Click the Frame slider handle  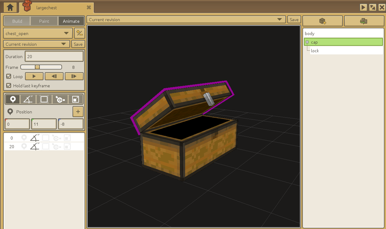click(x=37, y=67)
